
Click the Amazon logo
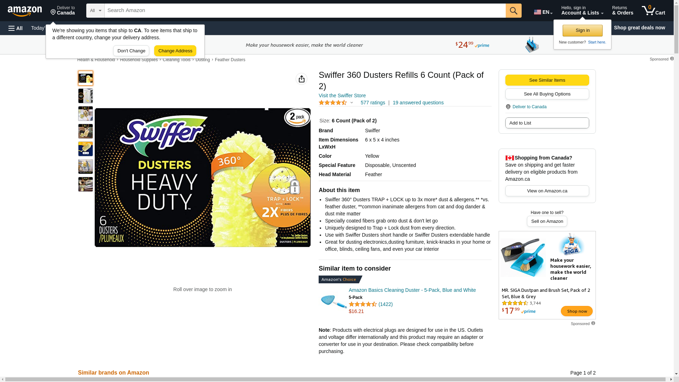point(25,11)
